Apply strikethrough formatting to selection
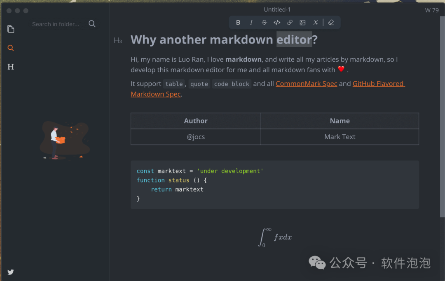This screenshot has width=445, height=281. tap(264, 22)
